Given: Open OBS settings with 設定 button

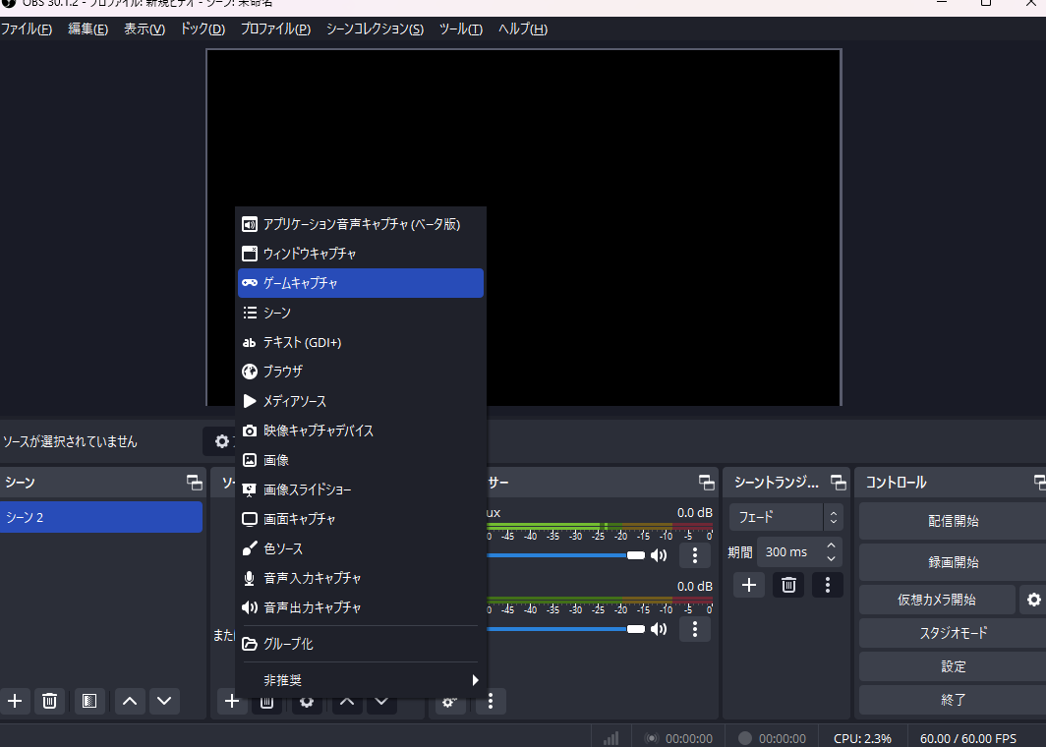Looking at the screenshot, I should (952, 666).
